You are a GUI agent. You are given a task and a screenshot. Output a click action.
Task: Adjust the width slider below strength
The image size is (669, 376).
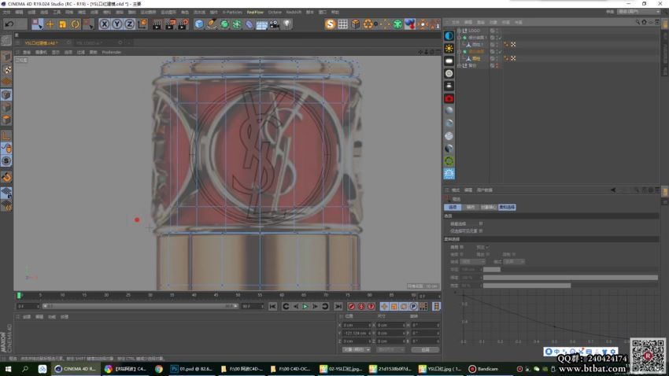point(570,286)
